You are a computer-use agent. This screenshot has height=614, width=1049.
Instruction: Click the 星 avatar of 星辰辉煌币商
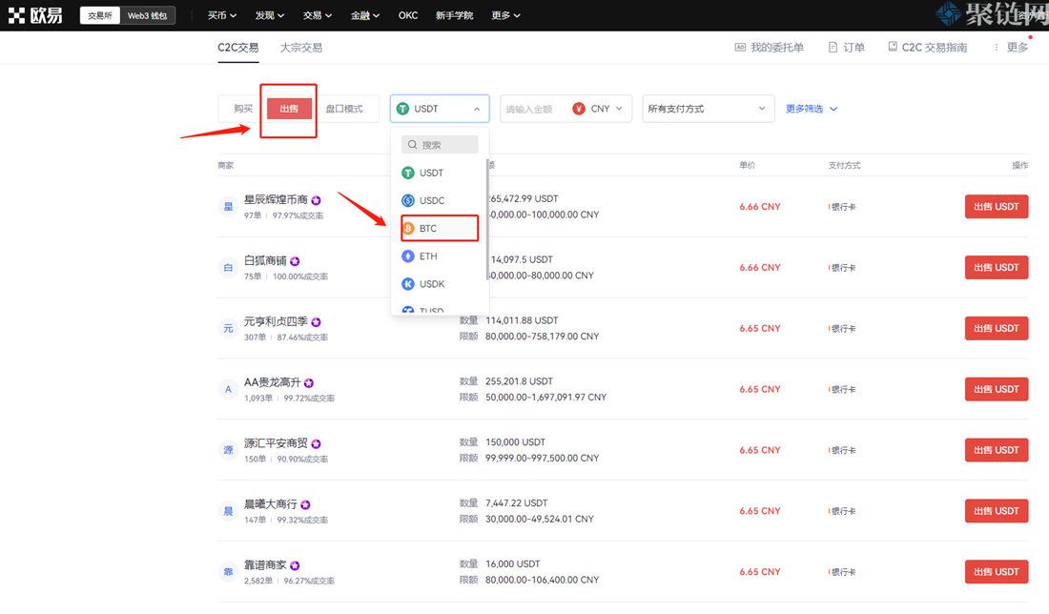[228, 206]
